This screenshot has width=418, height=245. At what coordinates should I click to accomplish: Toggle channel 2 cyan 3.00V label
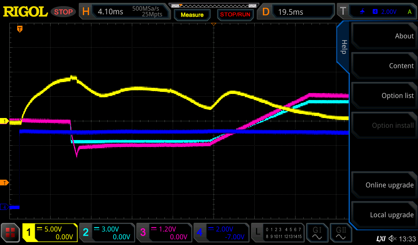point(107,233)
